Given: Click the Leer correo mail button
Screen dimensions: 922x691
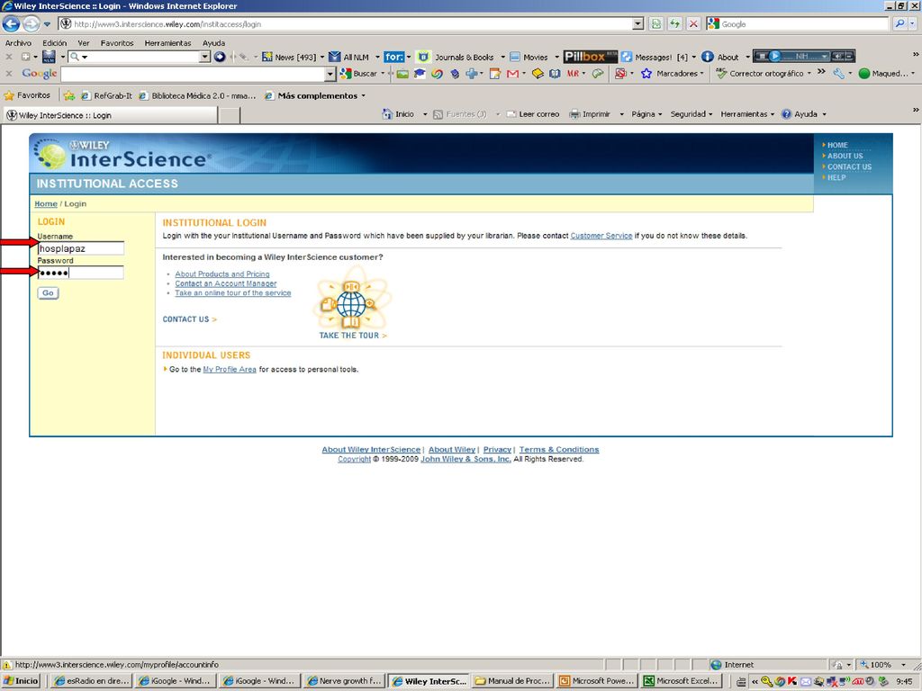Looking at the screenshot, I should [533, 114].
